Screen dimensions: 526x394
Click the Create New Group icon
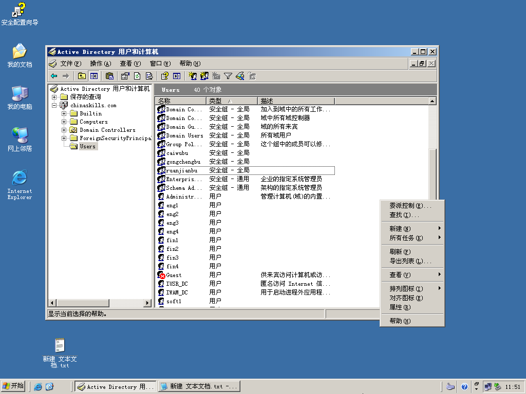pyautogui.click(x=204, y=76)
